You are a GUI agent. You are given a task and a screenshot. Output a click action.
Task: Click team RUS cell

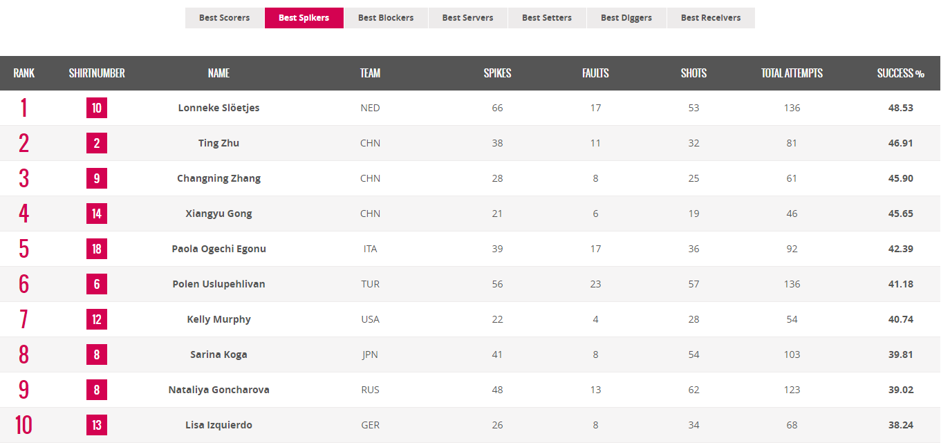(x=370, y=390)
